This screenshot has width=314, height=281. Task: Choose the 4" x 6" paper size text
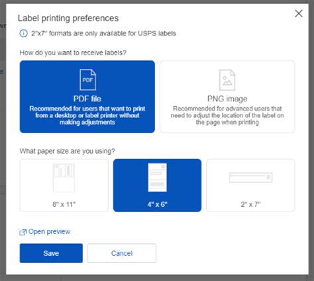coord(157,204)
